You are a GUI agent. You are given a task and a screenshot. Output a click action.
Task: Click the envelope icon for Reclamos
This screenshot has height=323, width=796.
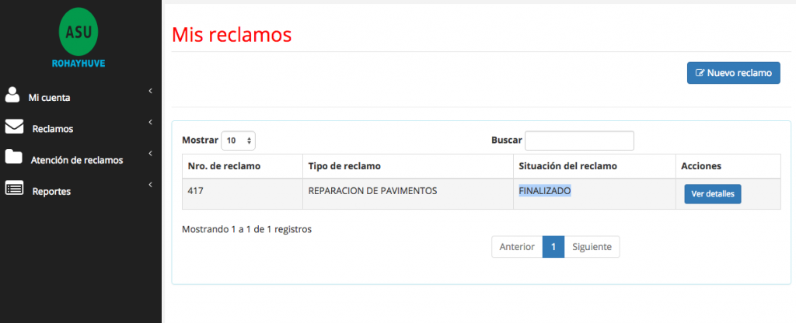(14, 127)
